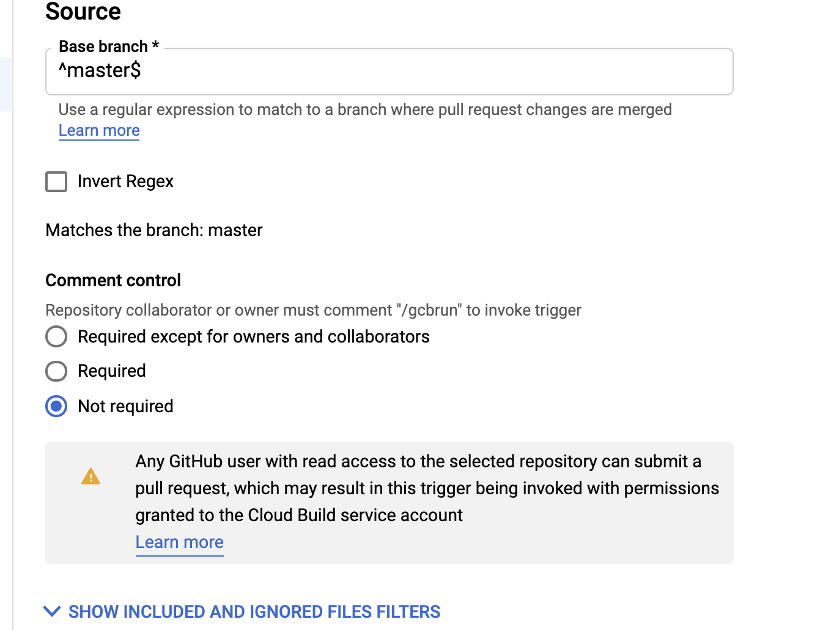Click the blue chevron before the filters link
Image resolution: width=823 pixels, height=630 pixels.
coord(53,611)
